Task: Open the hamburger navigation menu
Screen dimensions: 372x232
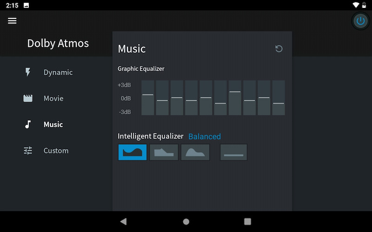Action: tap(12, 20)
